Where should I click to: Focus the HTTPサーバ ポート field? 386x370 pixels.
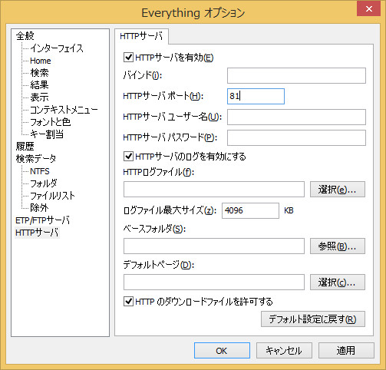[x=256, y=96]
